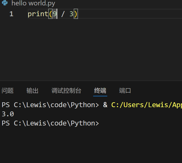This screenshot has width=182, height=163.
Task: Click the Python file icon on the editor tab
Action: click(x=5, y=3)
